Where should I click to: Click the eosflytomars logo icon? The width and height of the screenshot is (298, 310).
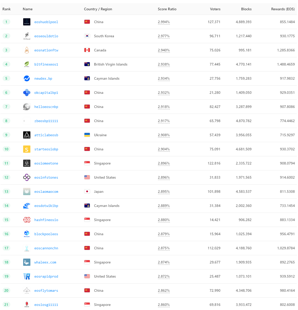[x=27, y=290]
